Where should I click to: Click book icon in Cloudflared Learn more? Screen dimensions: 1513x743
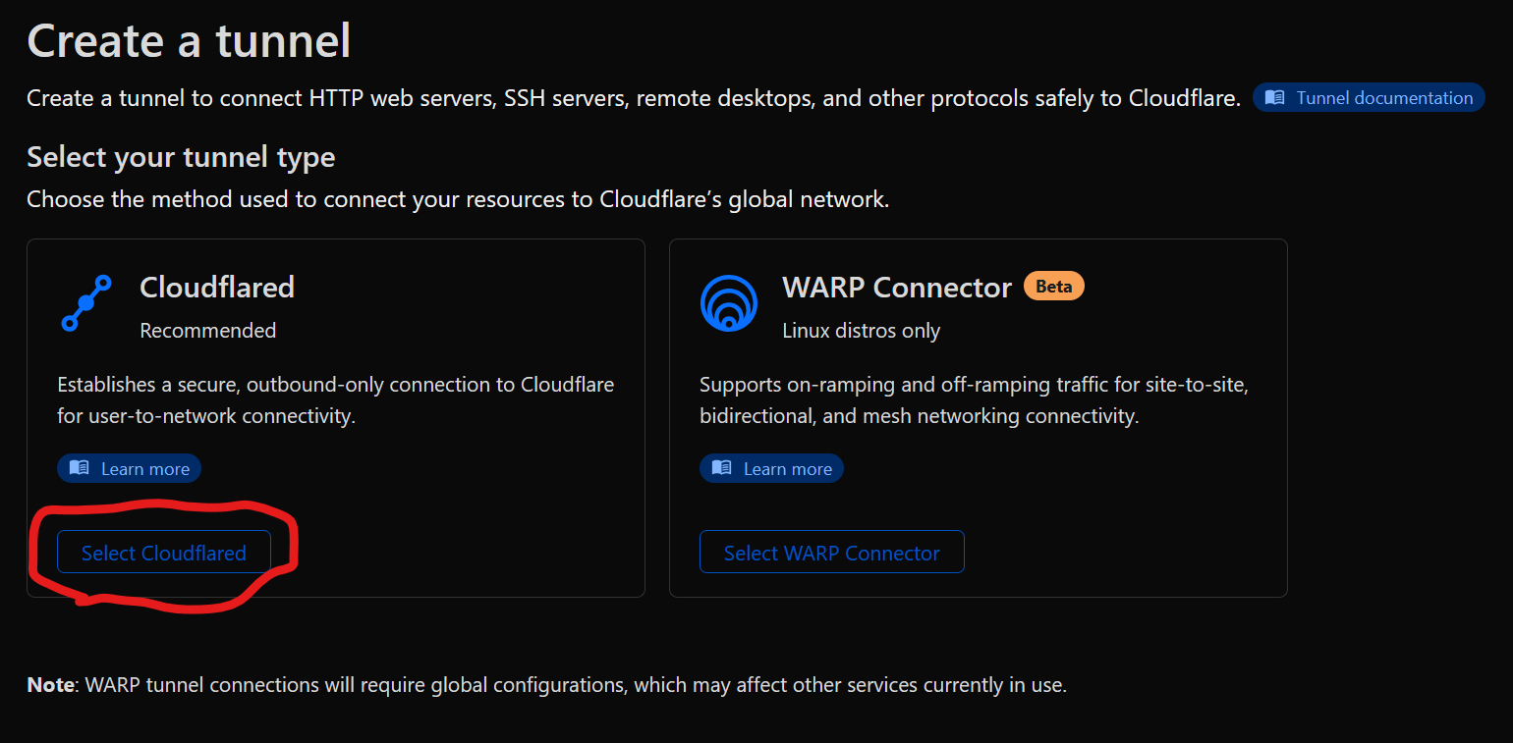(x=80, y=468)
